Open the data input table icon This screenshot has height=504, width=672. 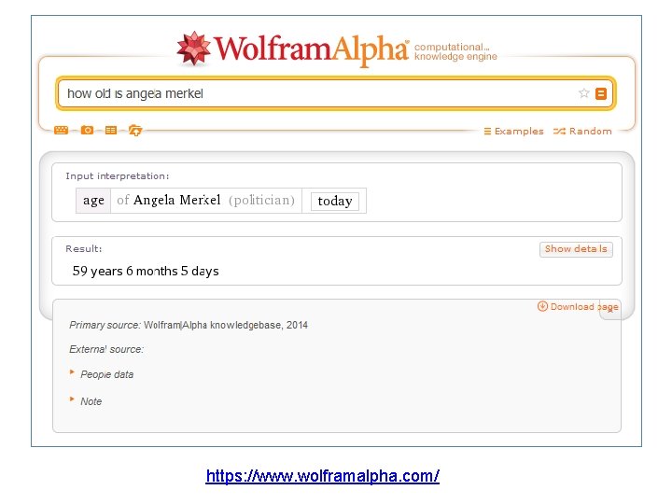tap(111, 130)
